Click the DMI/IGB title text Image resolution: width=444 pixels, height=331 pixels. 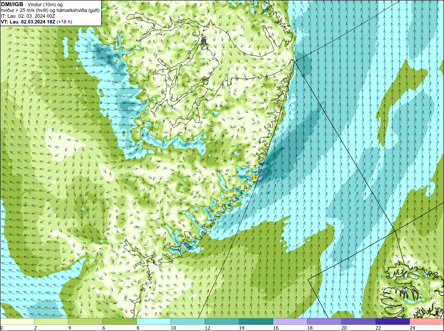pyautogui.click(x=12, y=4)
